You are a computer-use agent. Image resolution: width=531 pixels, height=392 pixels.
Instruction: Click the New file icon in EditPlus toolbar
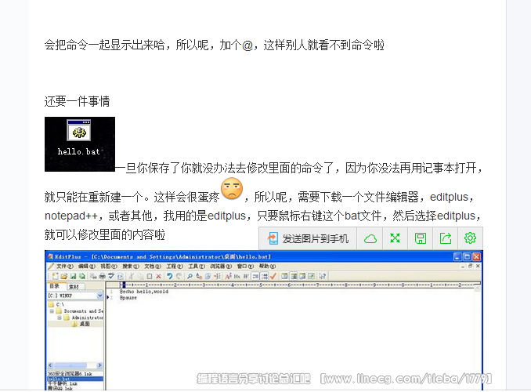point(55,276)
